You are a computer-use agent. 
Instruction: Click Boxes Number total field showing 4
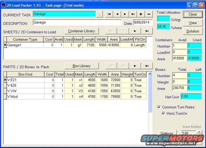[x=180, y=75]
